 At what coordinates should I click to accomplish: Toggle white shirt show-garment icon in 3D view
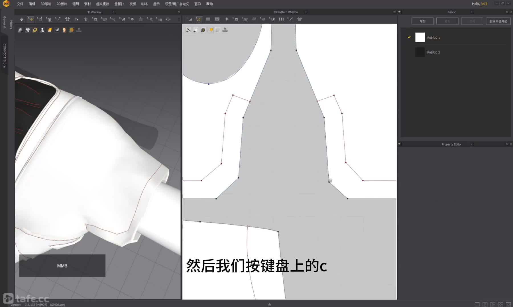(28, 30)
